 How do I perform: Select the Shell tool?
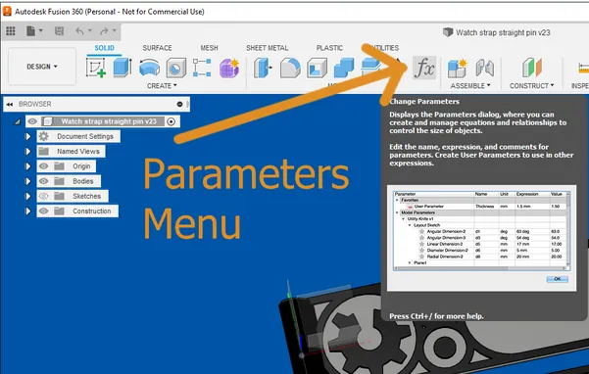pos(317,69)
